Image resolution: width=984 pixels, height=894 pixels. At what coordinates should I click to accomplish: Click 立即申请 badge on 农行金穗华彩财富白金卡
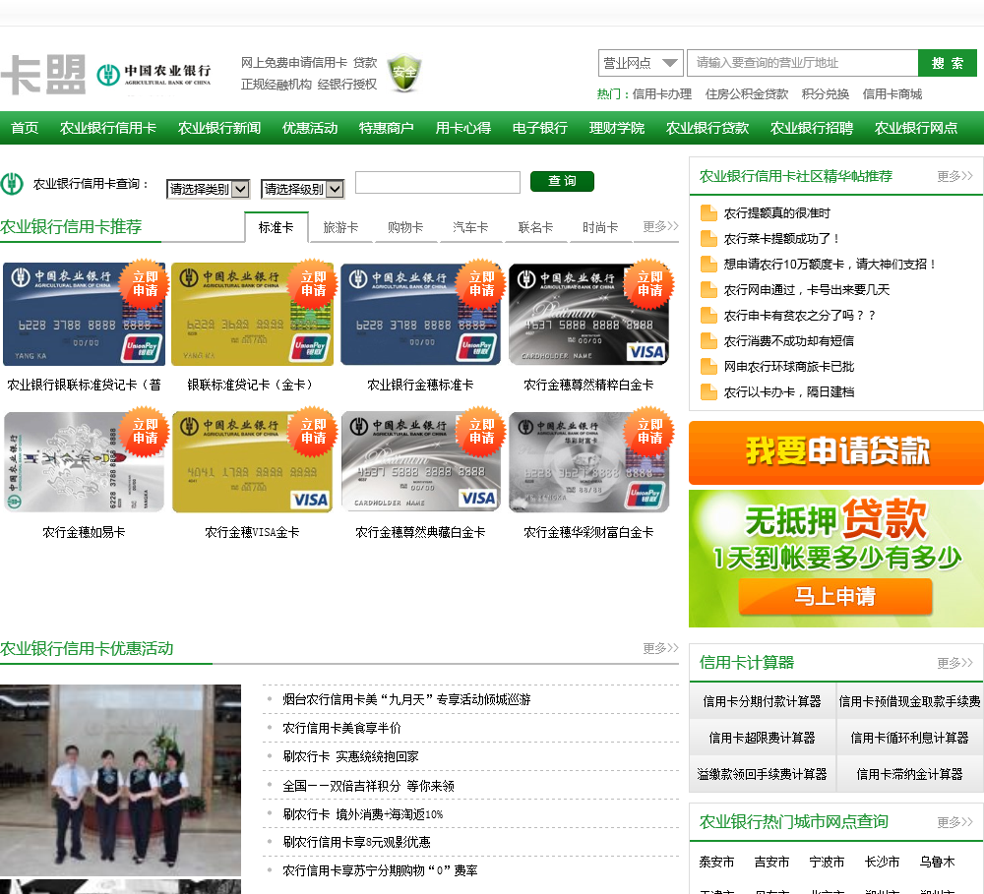coord(648,432)
